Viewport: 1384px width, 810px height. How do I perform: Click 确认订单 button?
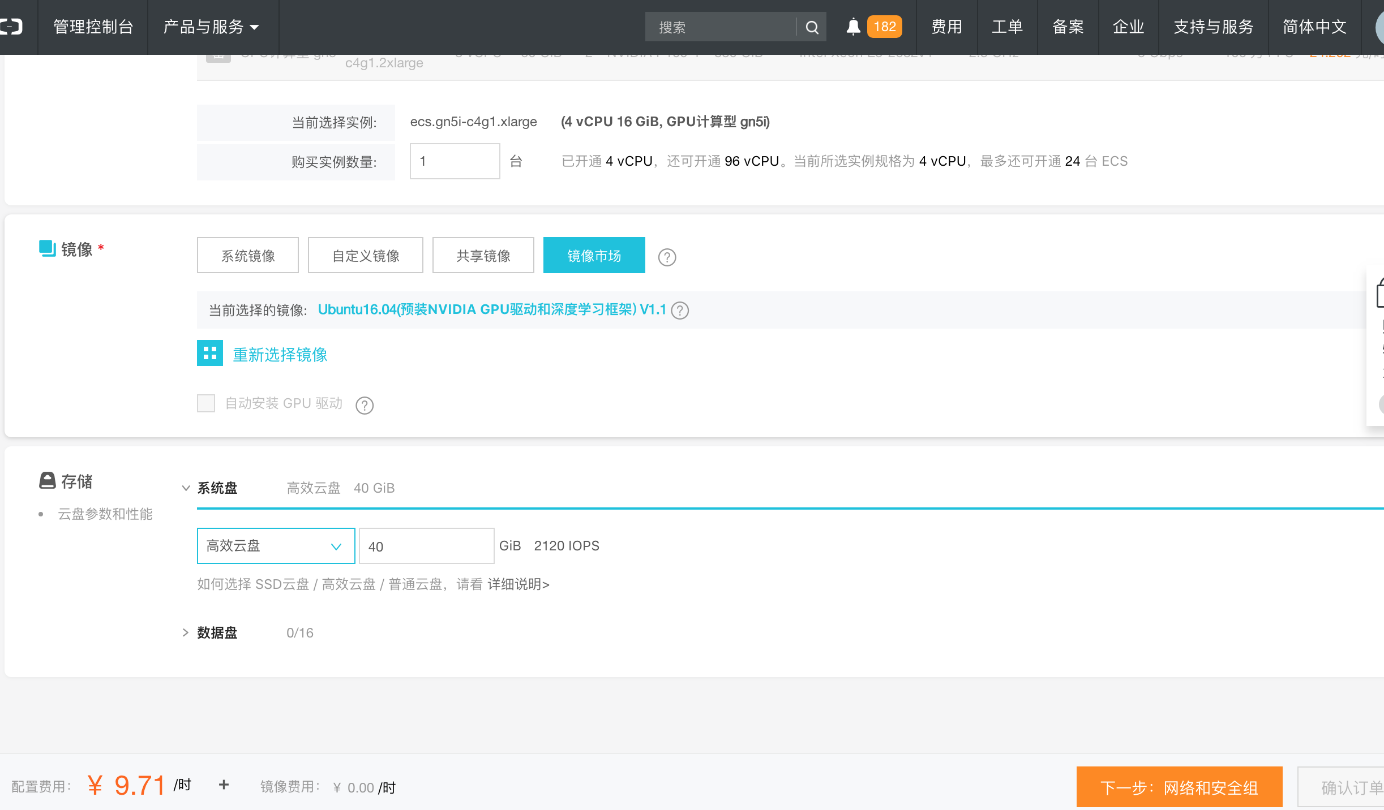pyautogui.click(x=1341, y=787)
